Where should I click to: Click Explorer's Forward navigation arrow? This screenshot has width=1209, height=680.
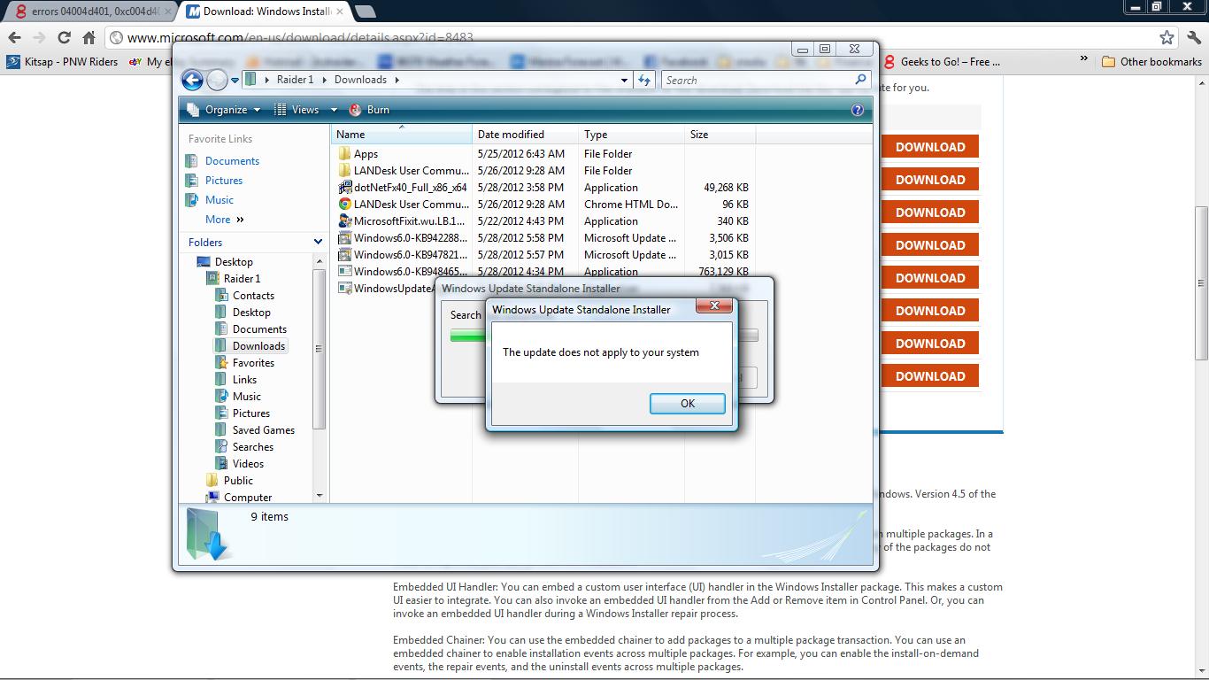(x=217, y=80)
